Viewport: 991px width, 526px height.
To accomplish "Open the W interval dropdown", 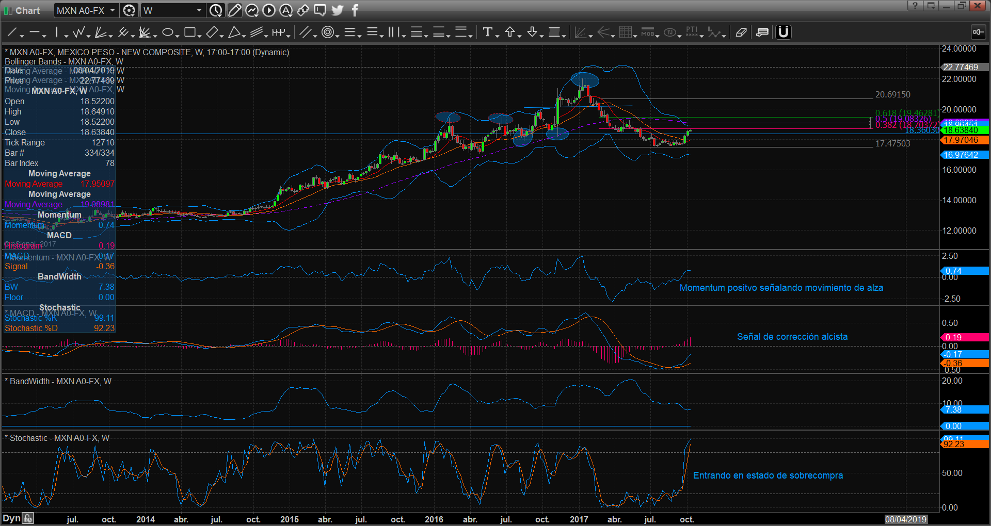I will 199,10.
